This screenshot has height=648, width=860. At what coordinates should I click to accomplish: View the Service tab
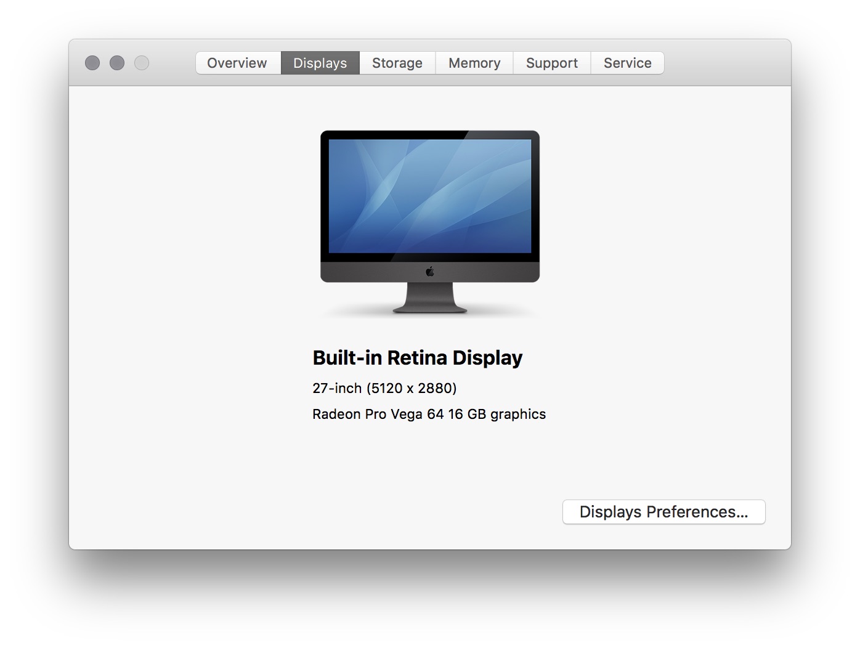click(627, 63)
